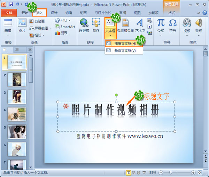The width and height of the screenshot is (209, 177).
Task: Click the insert object icon in text group
Action: point(149,33)
